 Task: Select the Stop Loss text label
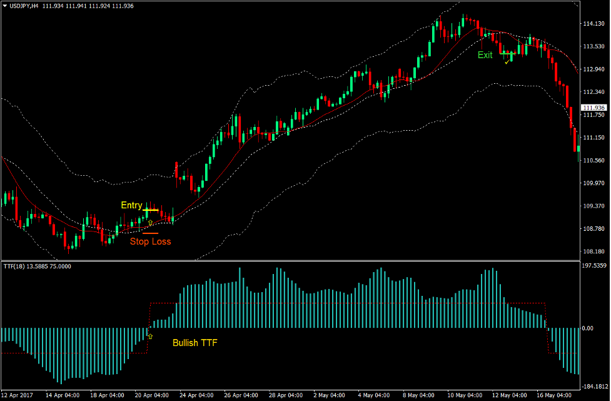point(151,241)
